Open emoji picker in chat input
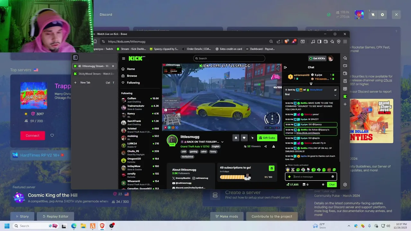Image resolution: width=411 pixels, height=231 pixels. [x=333, y=176]
